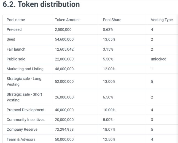
Task: Click the 'Marketing and Listing' row name
Action: (25, 69)
